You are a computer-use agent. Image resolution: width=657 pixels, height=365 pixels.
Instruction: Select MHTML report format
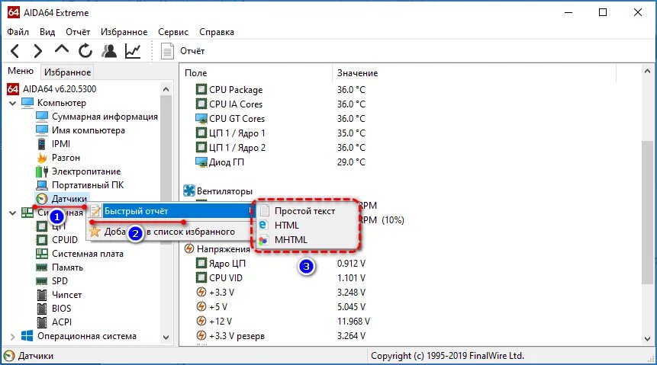pyautogui.click(x=291, y=240)
